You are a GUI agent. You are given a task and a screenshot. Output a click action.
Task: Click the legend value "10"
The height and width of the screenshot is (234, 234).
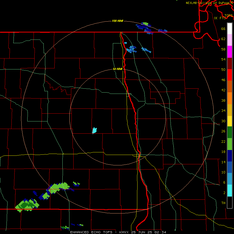(x=223, y=172)
